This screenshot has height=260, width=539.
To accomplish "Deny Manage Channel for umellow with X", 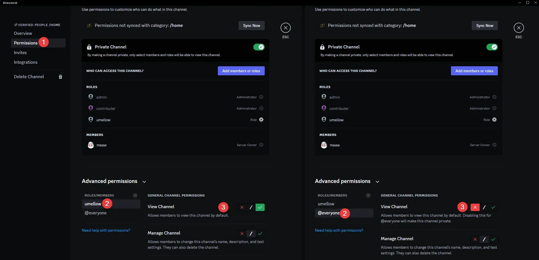I will (x=242, y=234).
